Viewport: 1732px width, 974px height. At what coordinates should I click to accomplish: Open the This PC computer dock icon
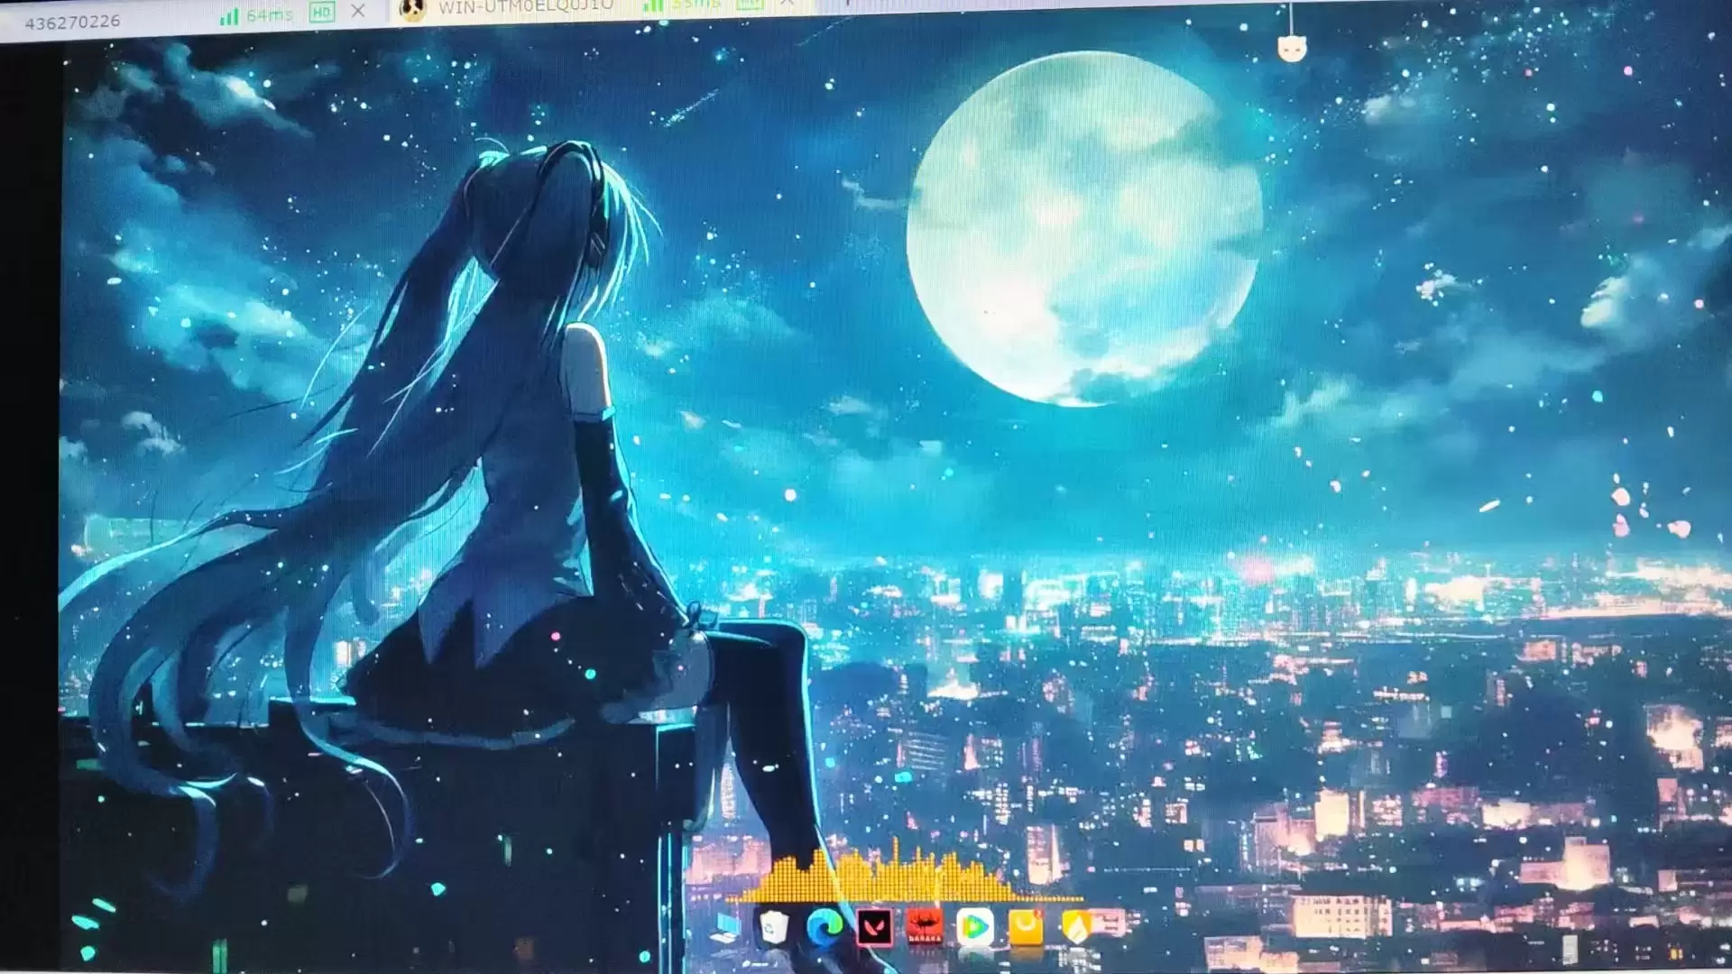[726, 927]
